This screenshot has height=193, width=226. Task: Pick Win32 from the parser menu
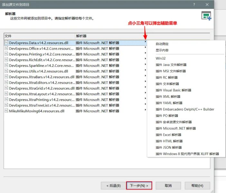click(x=160, y=59)
